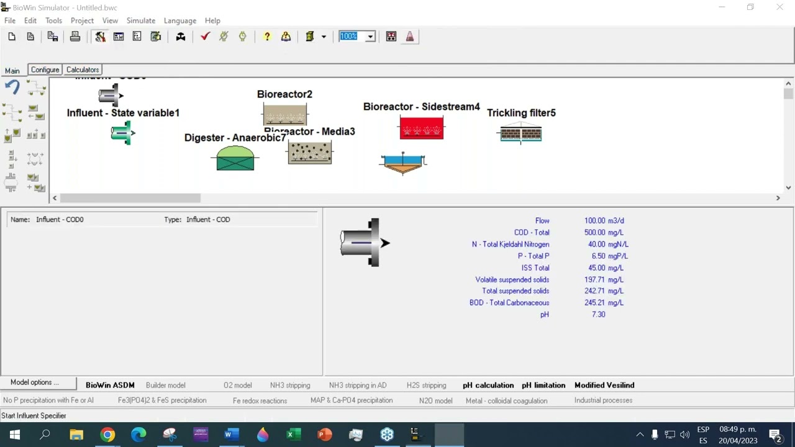The image size is (795, 447).
Task: Select the Influent - COD0 element icon
Action: coord(111,95)
